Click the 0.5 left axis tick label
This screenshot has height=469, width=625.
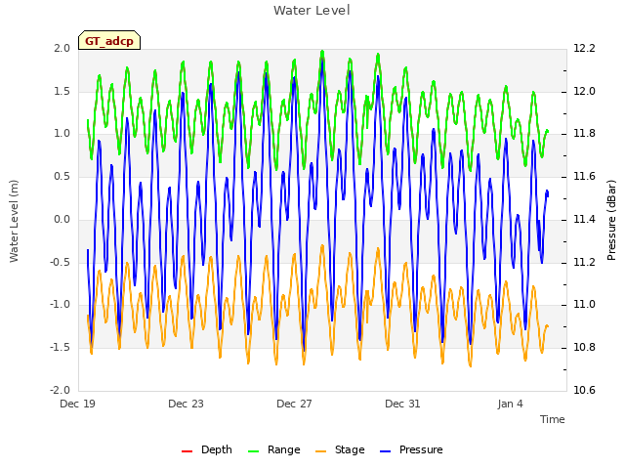tap(62, 176)
